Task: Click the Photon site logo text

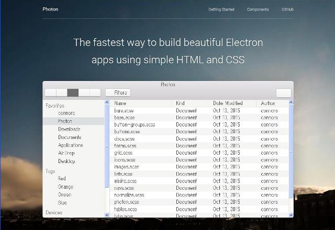Action: 50,9
